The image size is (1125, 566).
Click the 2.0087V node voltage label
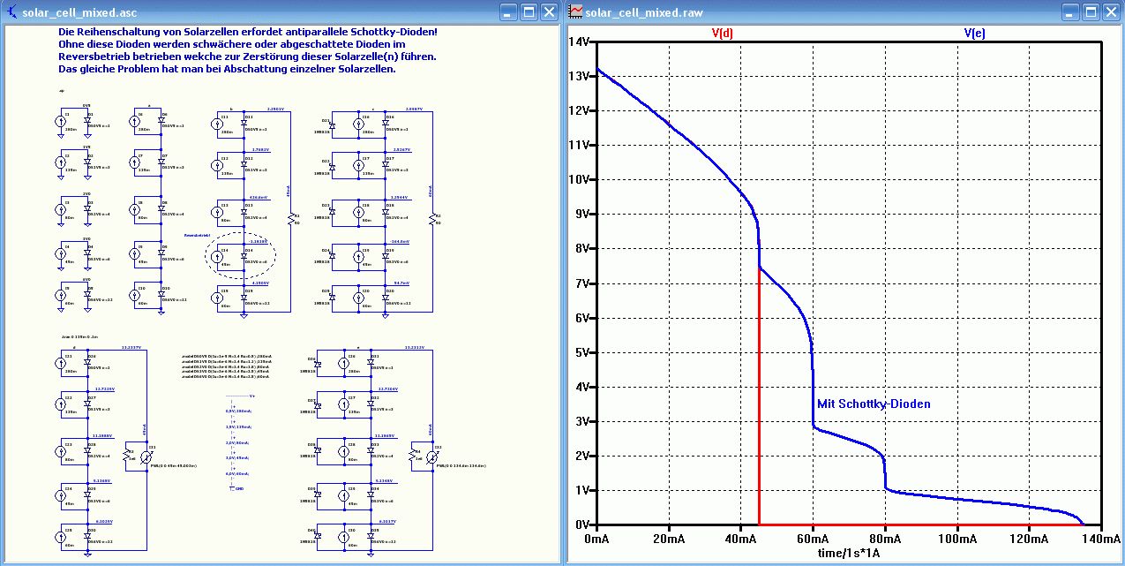click(414, 108)
